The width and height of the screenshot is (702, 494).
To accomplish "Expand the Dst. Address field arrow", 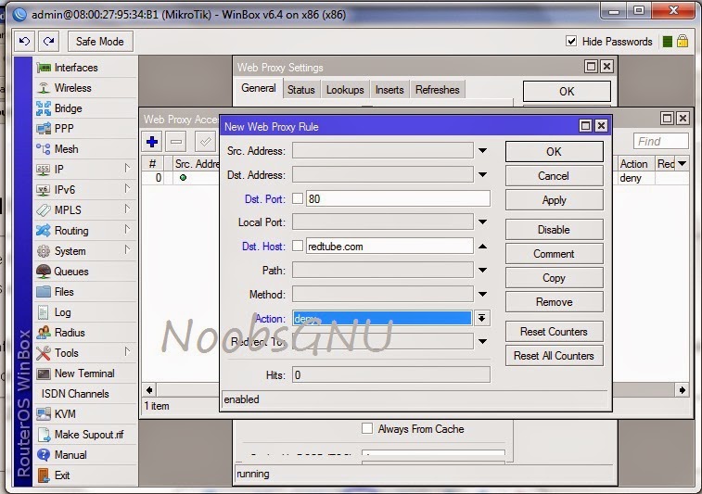I will click(x=482, y=175).
